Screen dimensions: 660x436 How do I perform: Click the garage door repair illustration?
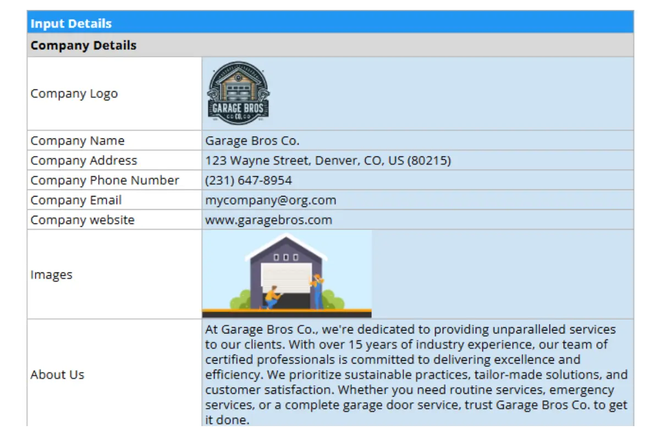pos(287,274)
